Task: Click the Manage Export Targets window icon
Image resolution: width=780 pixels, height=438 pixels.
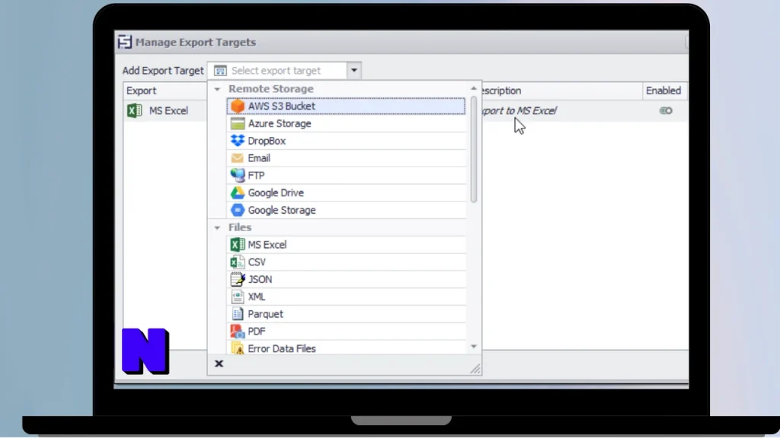Action: coord(125,42)
